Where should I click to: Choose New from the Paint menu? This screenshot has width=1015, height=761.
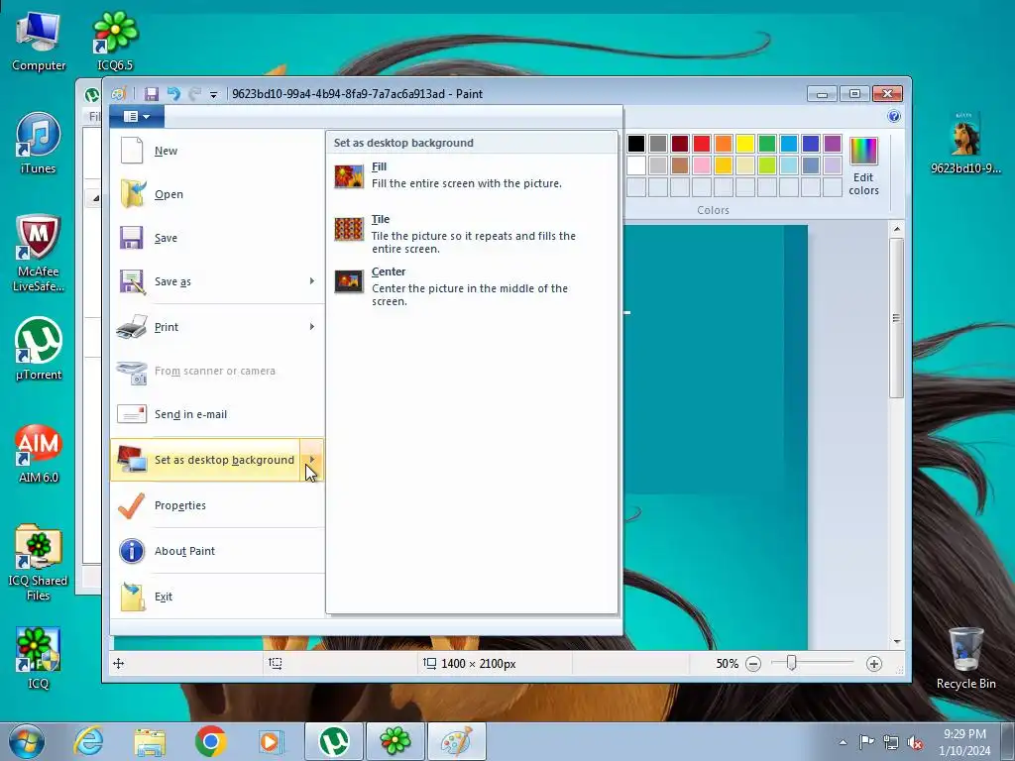(x=217, y=151)
